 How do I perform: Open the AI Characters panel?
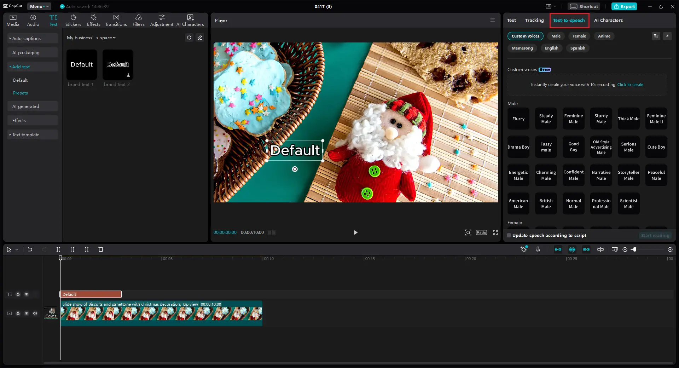(190, 20)
